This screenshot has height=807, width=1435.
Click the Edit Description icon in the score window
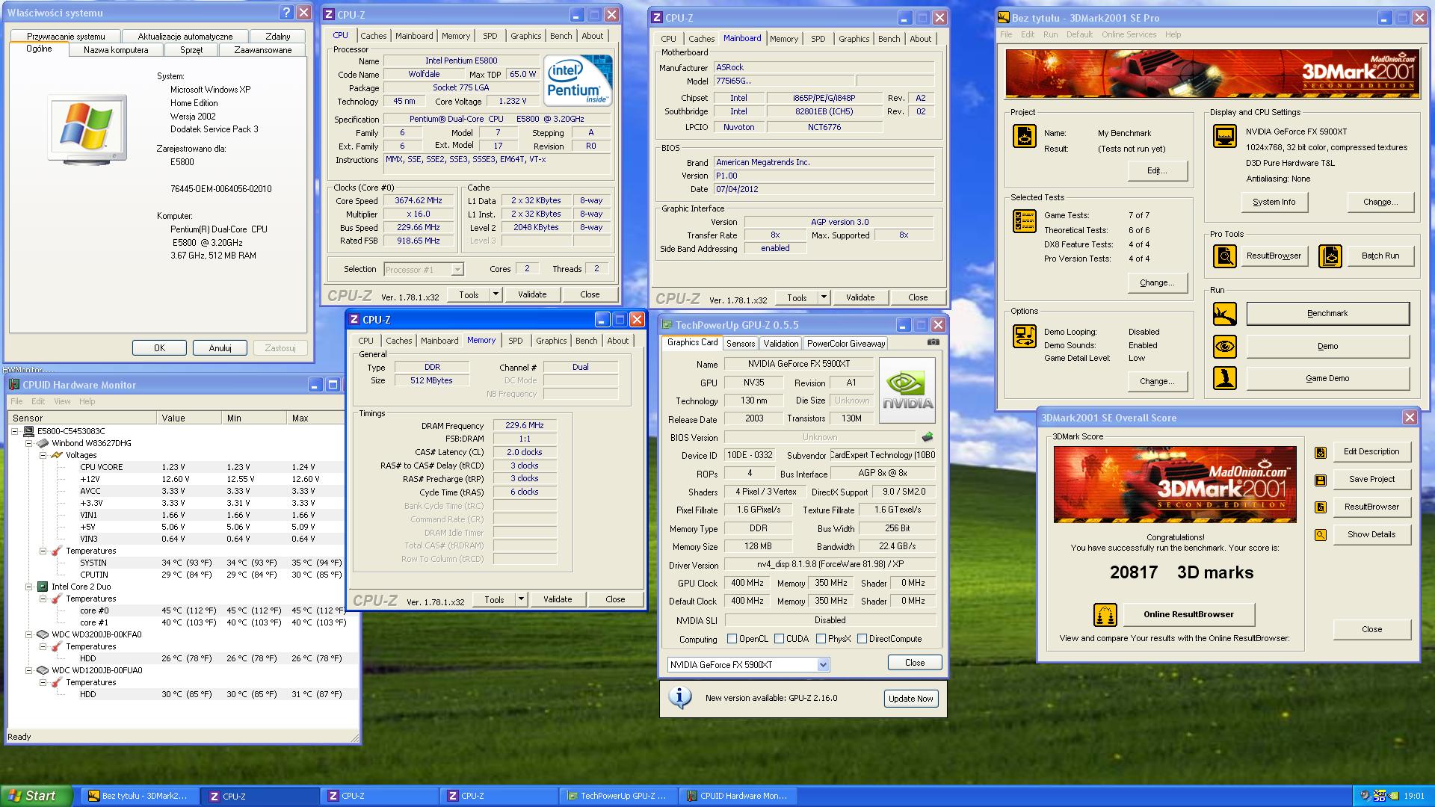[x=1321, y=452]
